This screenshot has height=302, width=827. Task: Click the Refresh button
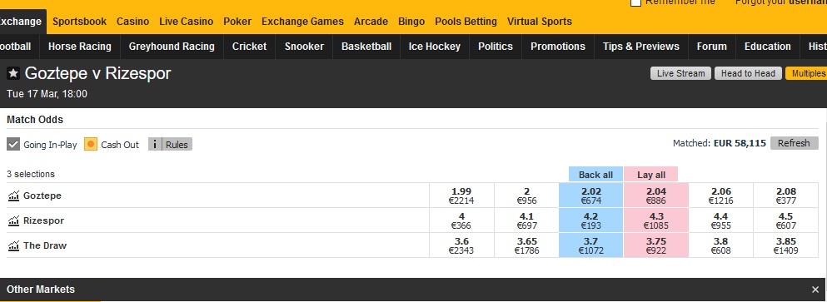click(x=793, y=143)
